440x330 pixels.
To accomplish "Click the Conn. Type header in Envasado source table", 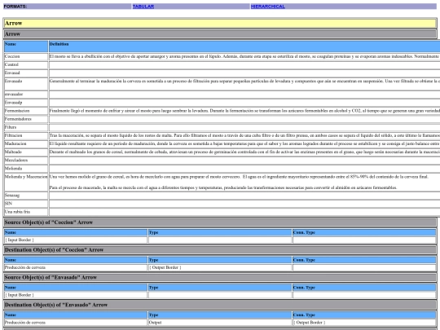I will (x=364, y=288).
